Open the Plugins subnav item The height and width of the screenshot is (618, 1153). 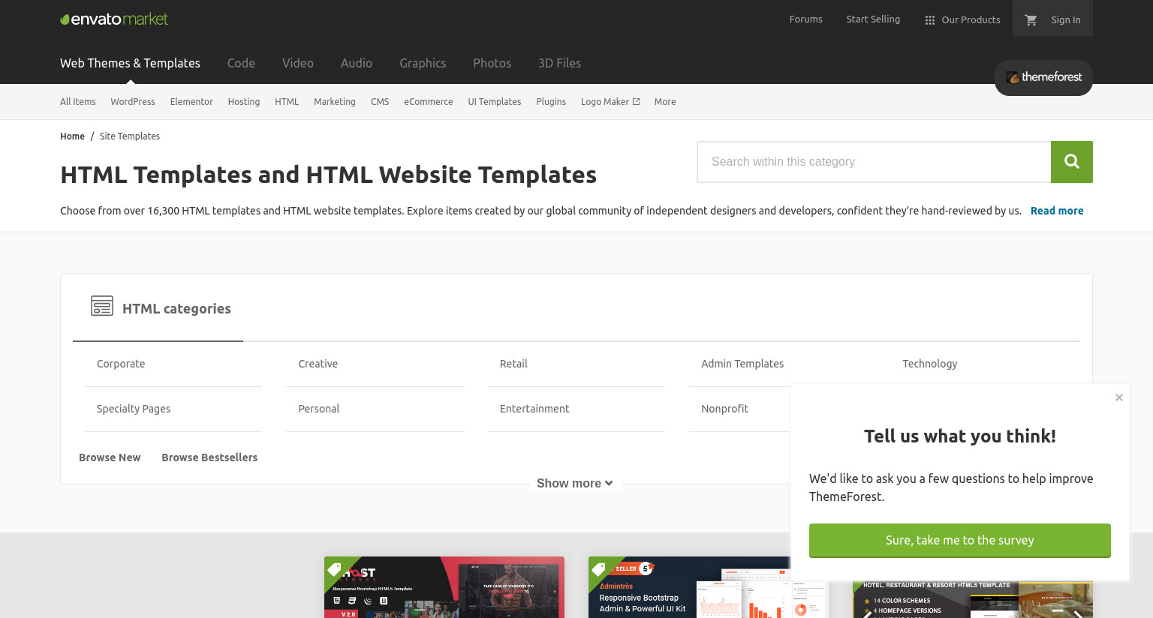(x=551, y=102)
